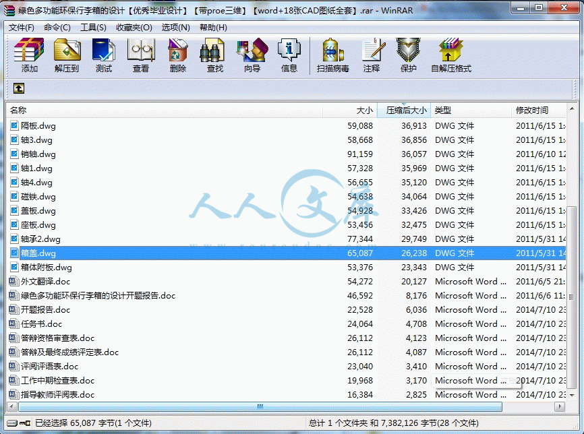584x434 pixels.
Task: Click the Word file icon of 评阅评语表.doc
Action: (13, 366)
